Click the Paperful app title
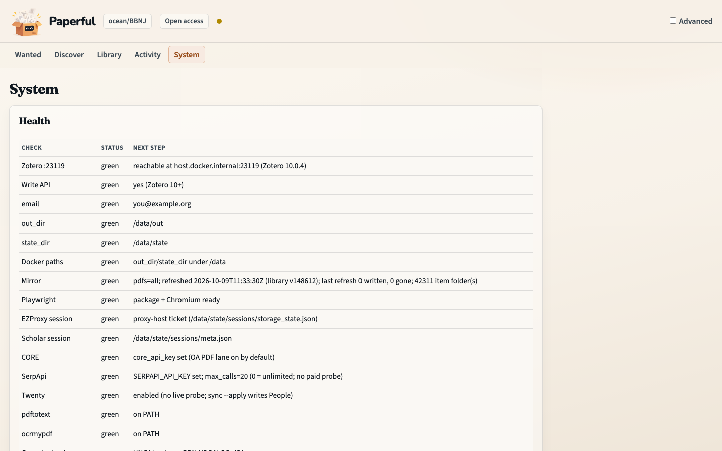Viewport: 722px width, 451px height. pyautogui.click(x=72, y=21)
